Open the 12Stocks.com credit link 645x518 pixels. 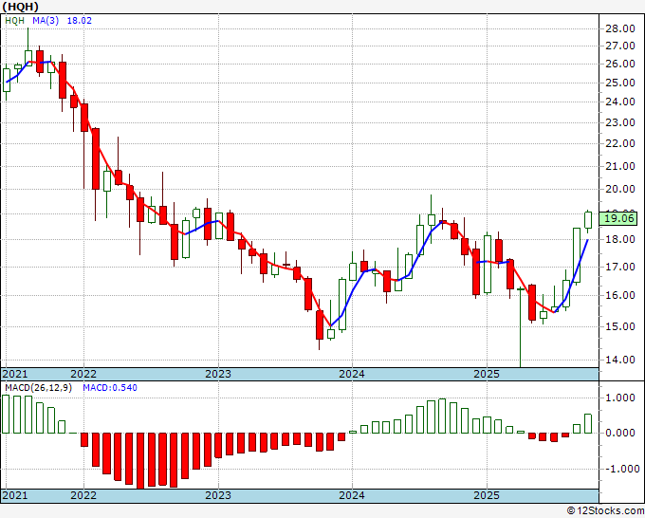coord(605,511)
